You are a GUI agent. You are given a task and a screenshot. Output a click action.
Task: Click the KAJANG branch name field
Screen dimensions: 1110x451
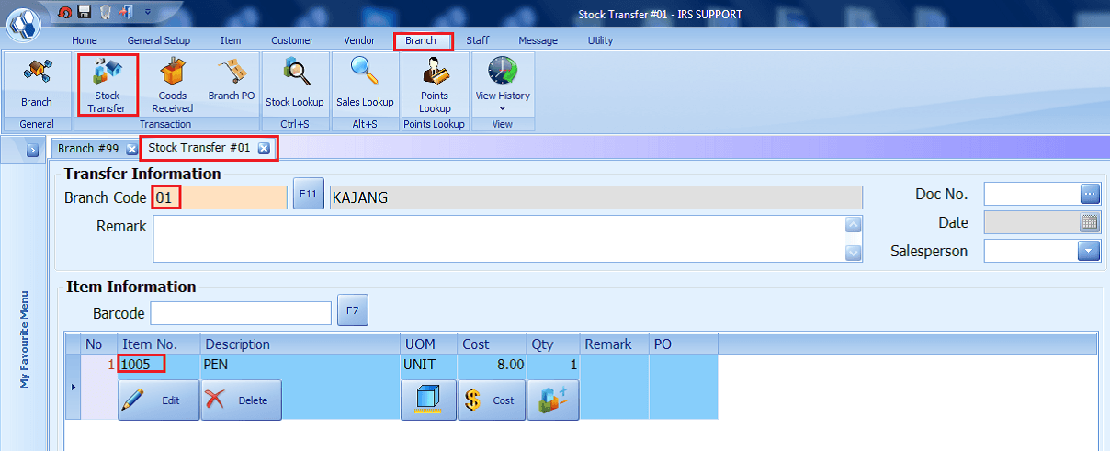(x=595, y=197)
